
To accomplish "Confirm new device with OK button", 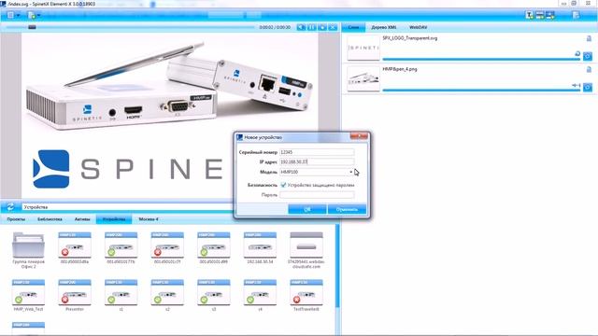I will [307, 209].
